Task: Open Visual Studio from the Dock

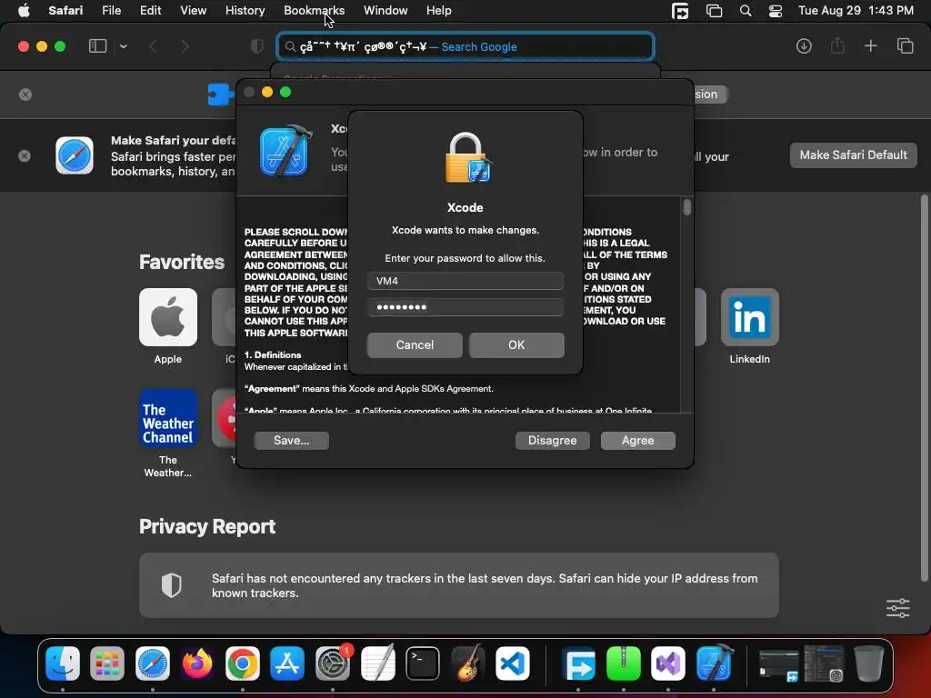Action: point(668,663)
